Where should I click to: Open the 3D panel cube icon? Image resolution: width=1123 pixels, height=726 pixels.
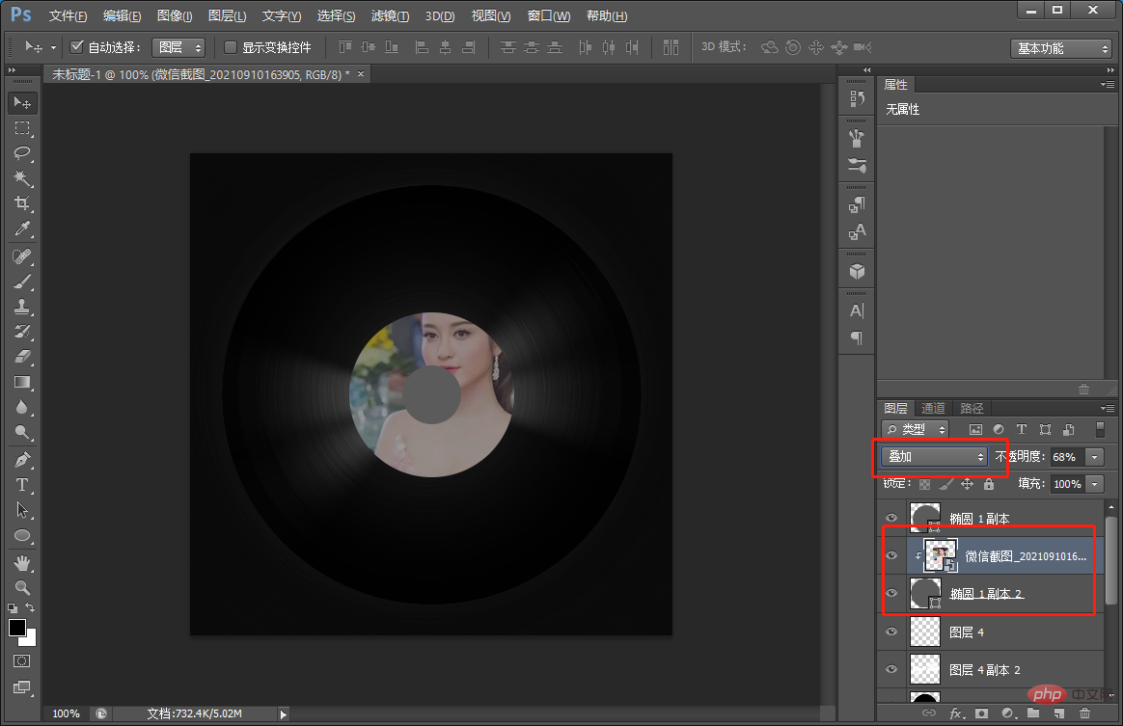(857, 272)
